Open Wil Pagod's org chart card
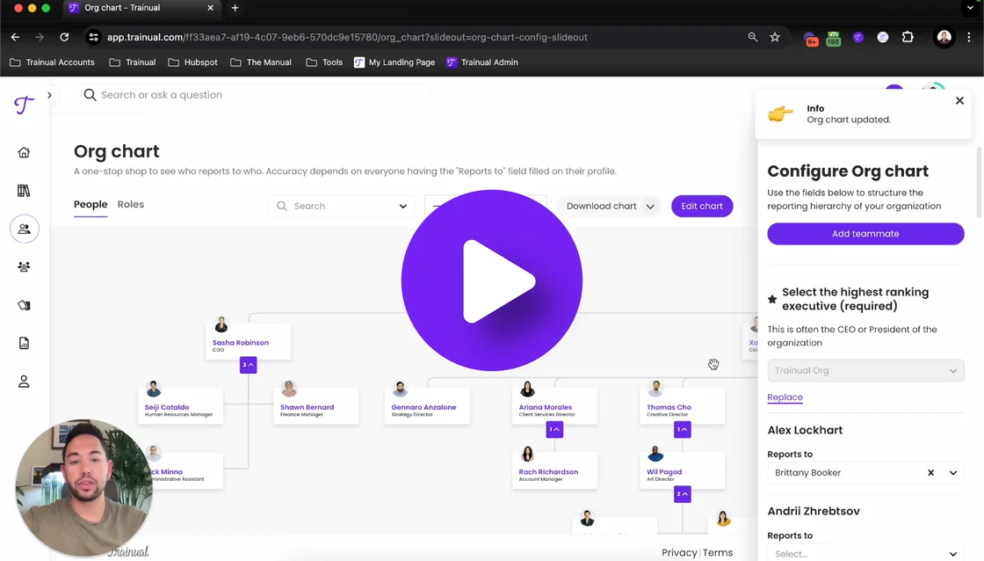Image resolution: width=984 pixels, height=561 pixels. tap(682, 470)
